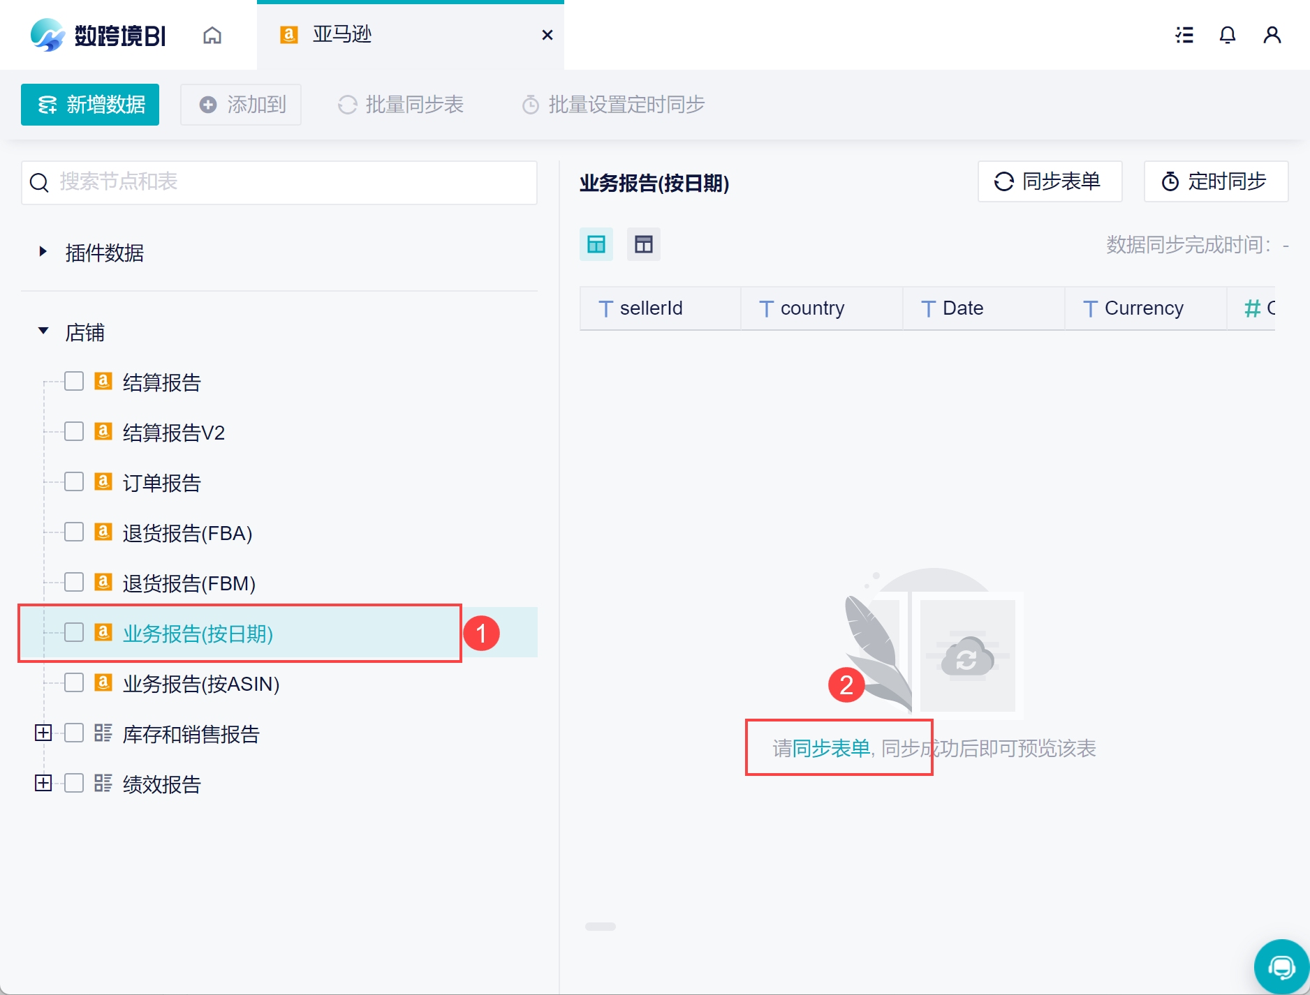Check the 库存和销售报告 checkbox

pyautogui.click(x=74, y=733)
